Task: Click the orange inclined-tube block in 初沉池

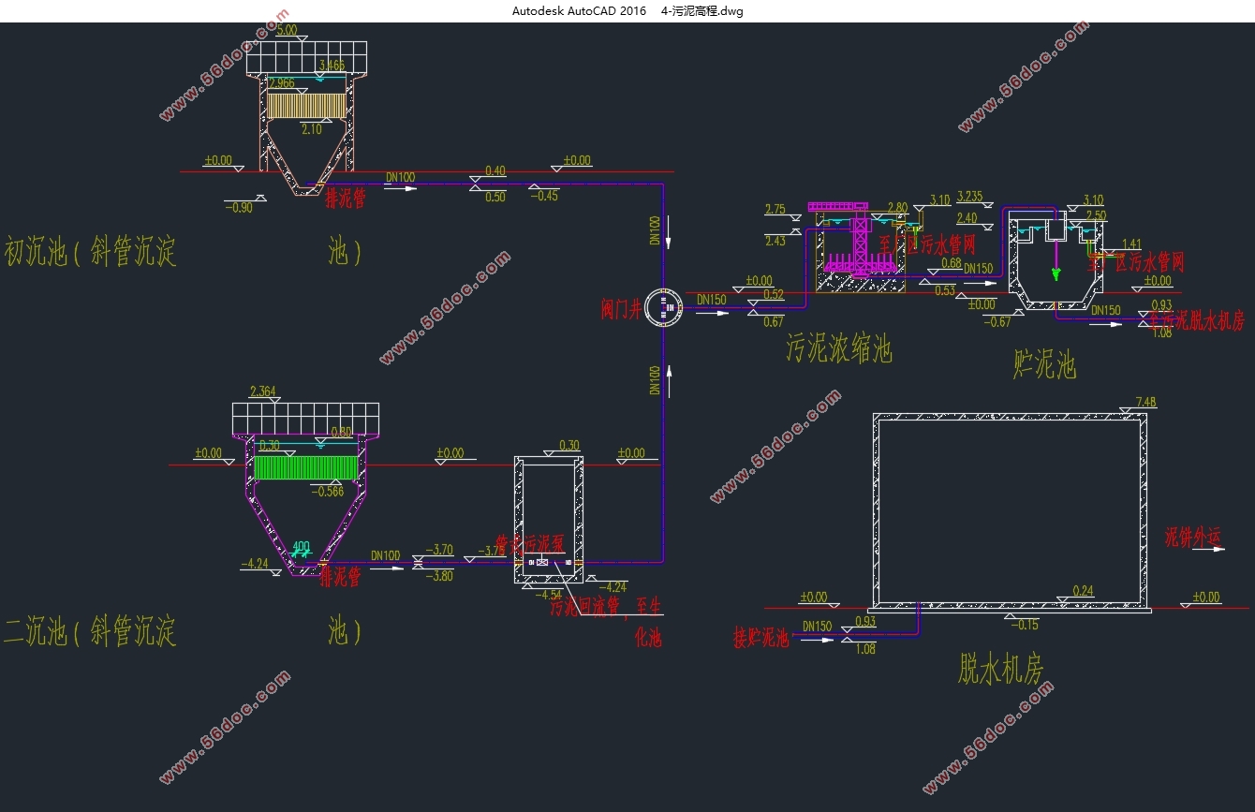Action: click(x=307, y=104)
